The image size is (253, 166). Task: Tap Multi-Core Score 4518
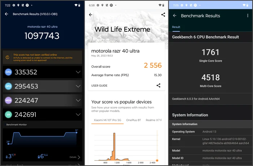[210, 78]
